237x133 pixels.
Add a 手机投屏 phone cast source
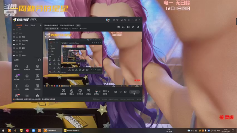tap(80, 92)
